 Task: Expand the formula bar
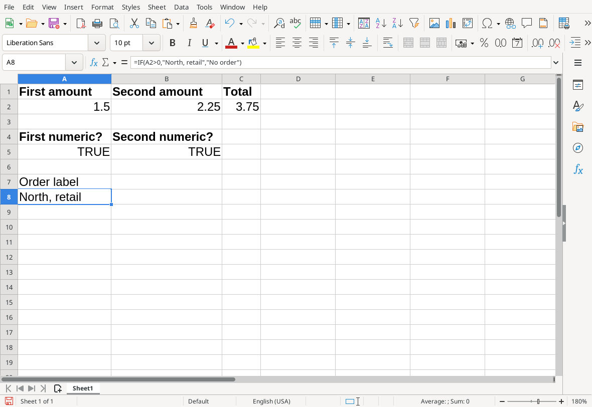(556, 62)
